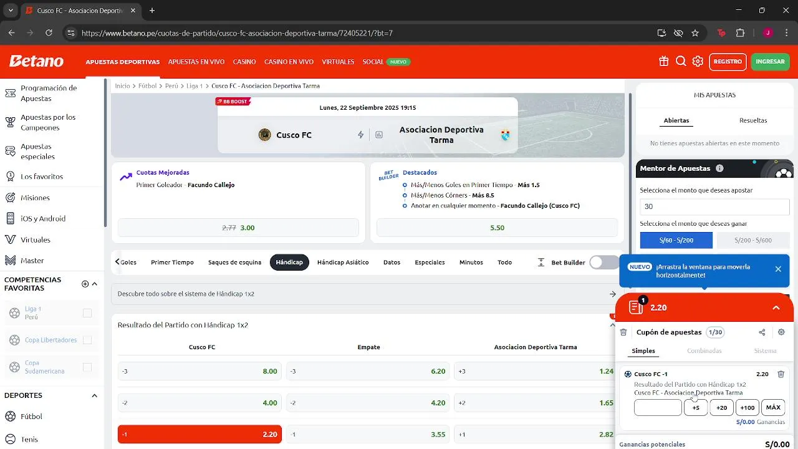Collapse the Deportes section

[95, 395]
